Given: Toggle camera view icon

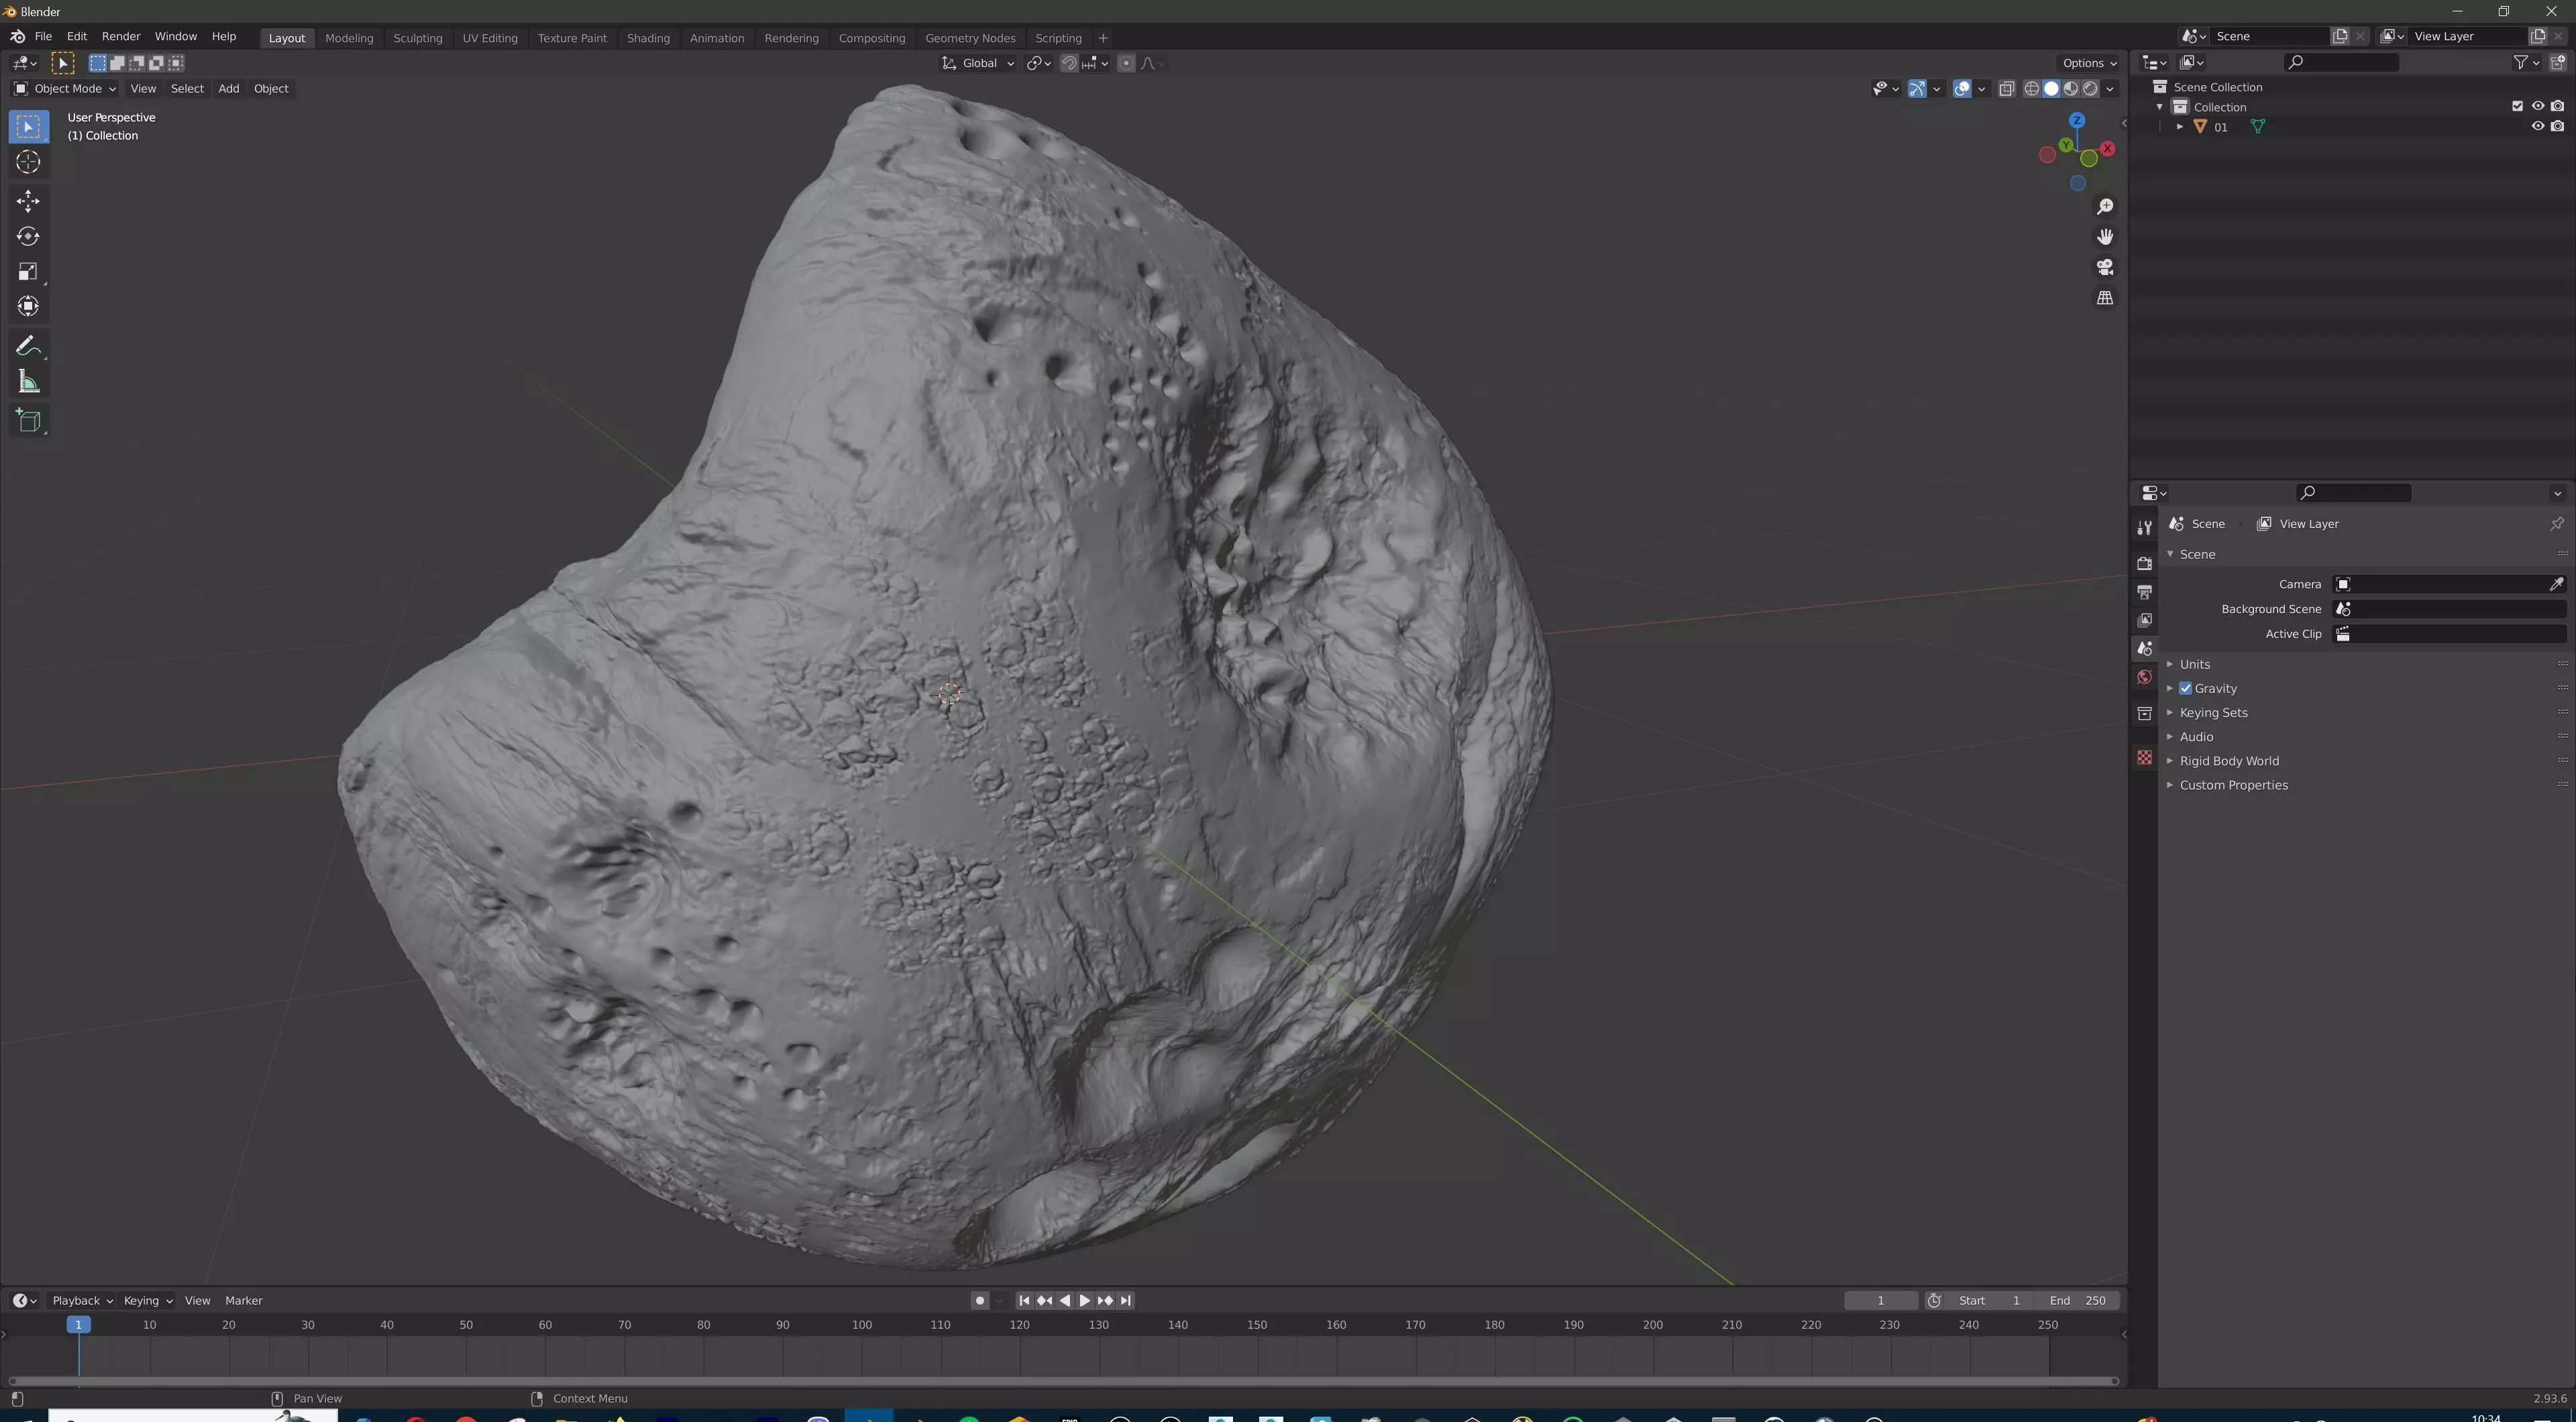Looking at the screenshot, I should click(2105, 267).
